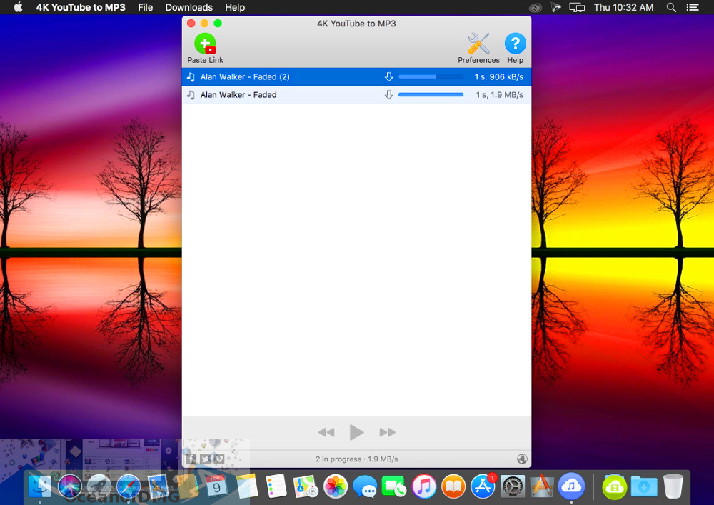This screenshot has width=714, height=505.
Task: Open iBooks from the Dock
Action: point(453,486)
